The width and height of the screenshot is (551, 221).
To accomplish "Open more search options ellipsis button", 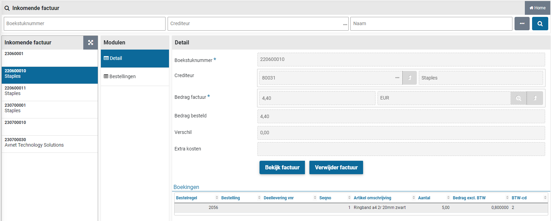I will point(522,24).
